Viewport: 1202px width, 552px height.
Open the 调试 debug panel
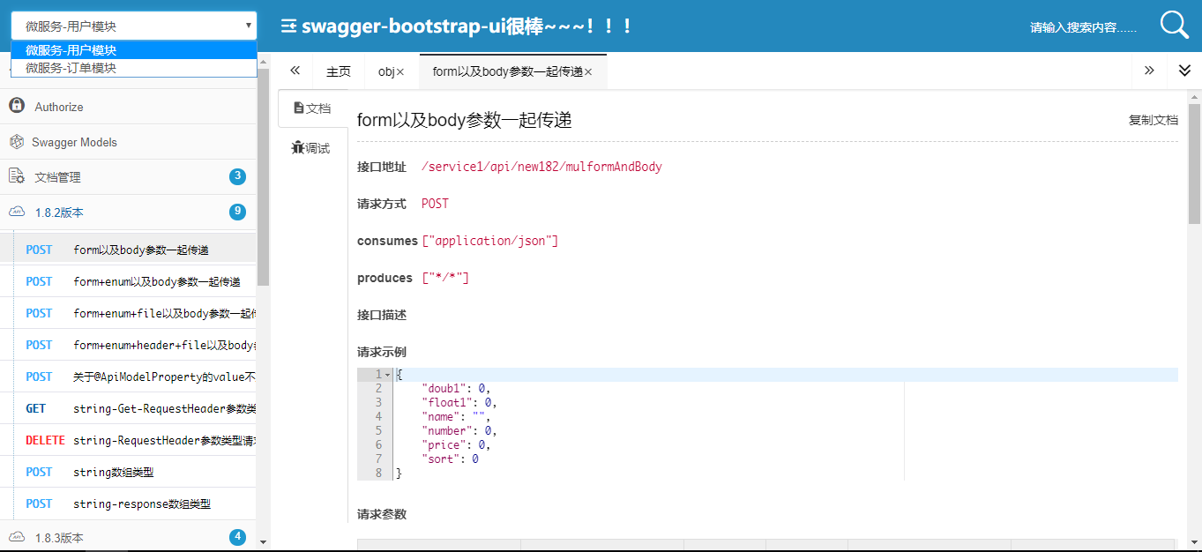[x=310, y=148]
